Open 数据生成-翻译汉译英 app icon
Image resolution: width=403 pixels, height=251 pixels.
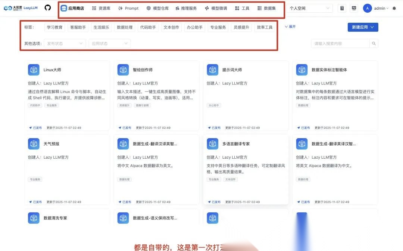tap(123, 144)
